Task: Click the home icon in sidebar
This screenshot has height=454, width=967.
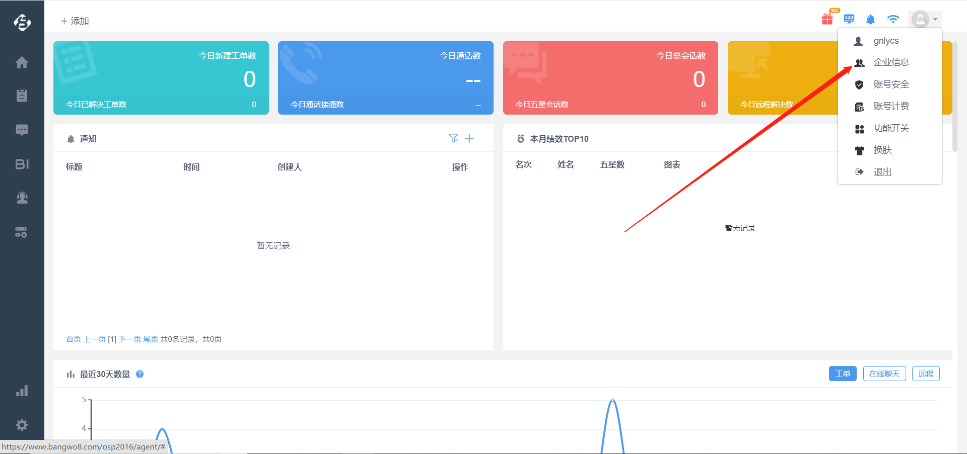Action: (22, 63)
